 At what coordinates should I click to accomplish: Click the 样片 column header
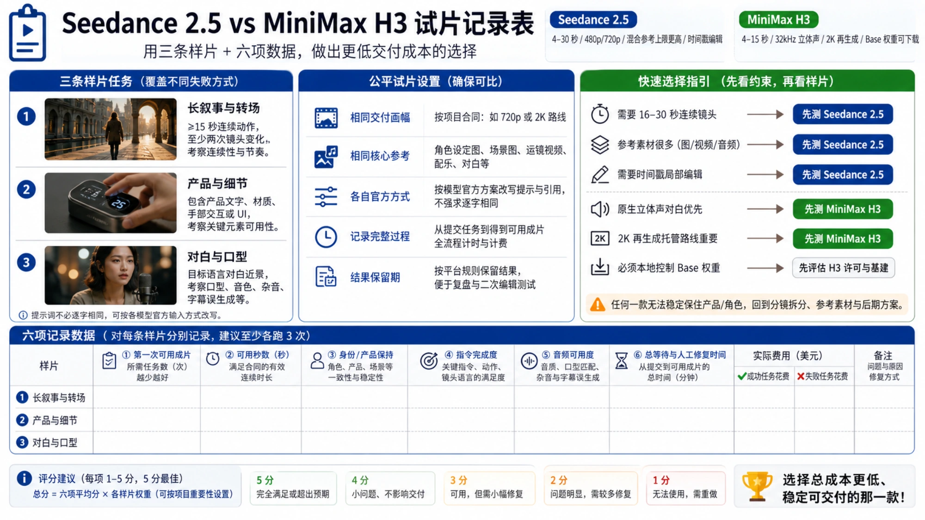tap(49, 366)
